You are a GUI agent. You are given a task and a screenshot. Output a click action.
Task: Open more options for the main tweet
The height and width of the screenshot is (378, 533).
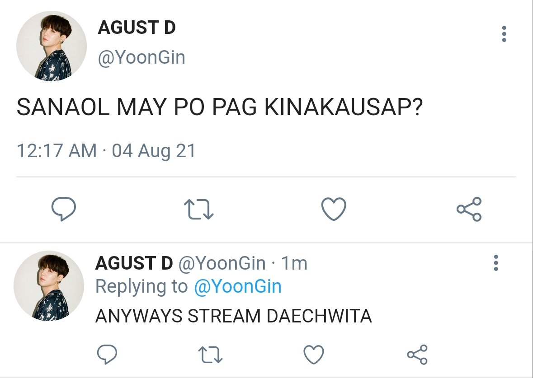(x=504, y=34)
